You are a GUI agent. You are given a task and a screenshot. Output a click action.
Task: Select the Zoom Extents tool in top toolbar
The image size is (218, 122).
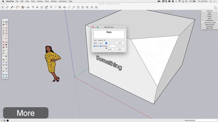(78, 7)
